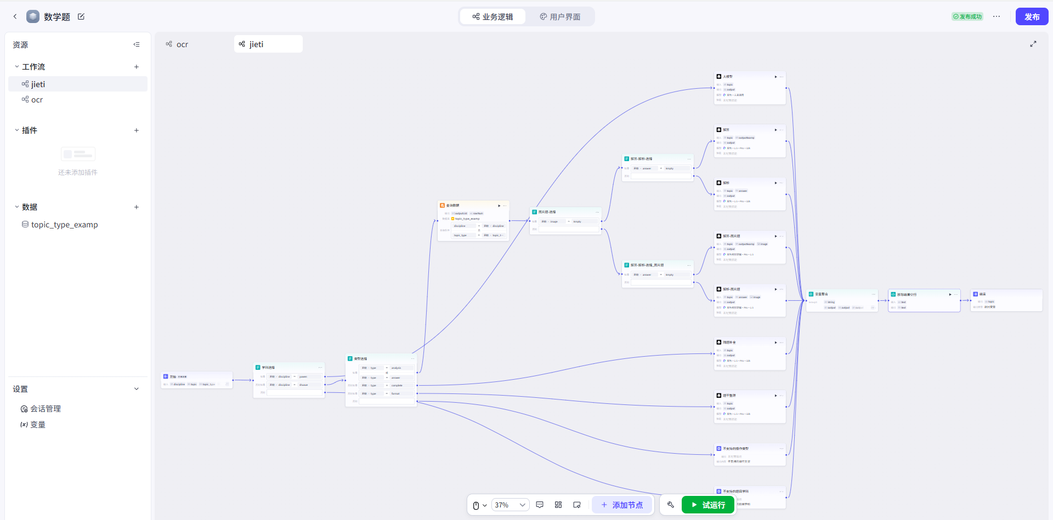Click the 发布 publish button
This screenshot has width=1053, height=520.
click(1032, 16)
